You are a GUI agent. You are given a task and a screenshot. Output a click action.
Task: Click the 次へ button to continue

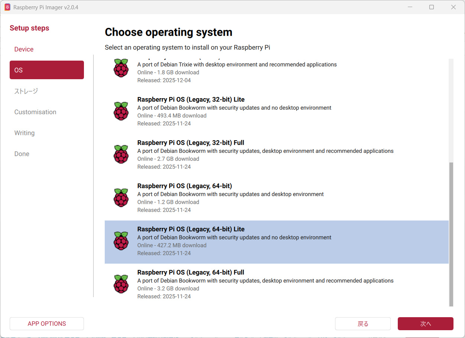pos(425,323)
